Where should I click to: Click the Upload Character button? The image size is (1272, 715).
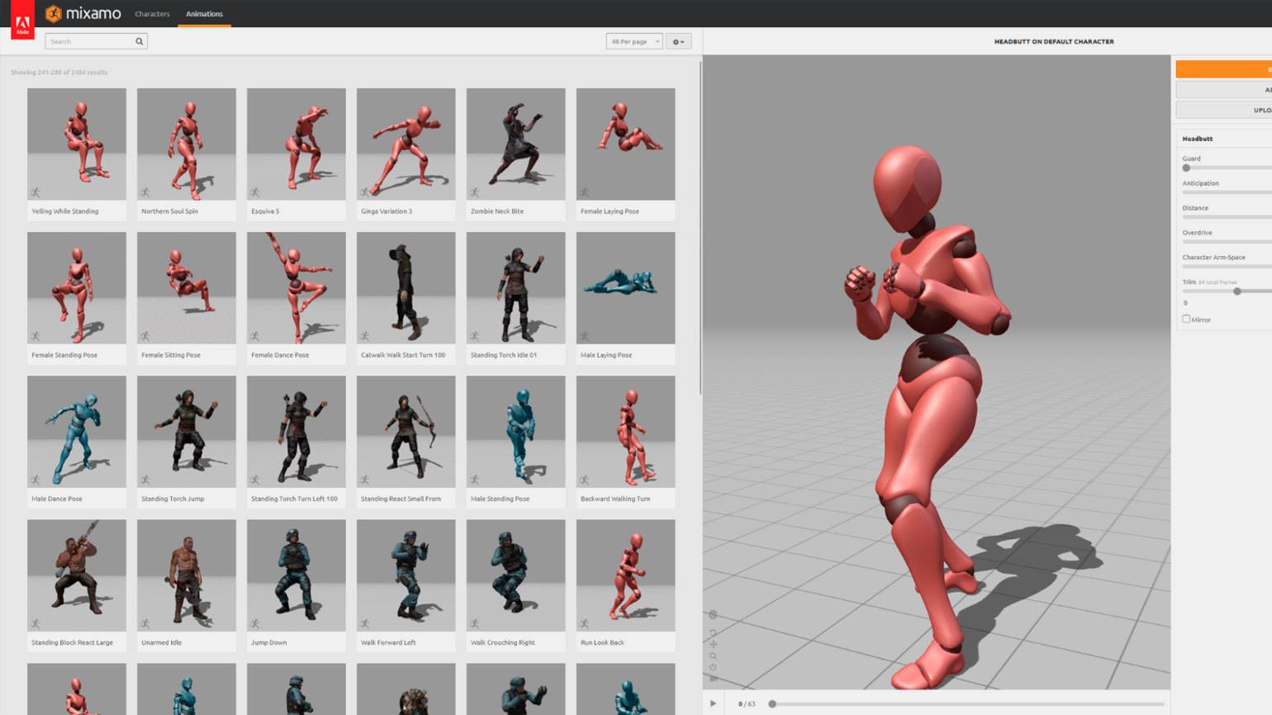point(1223,110)
